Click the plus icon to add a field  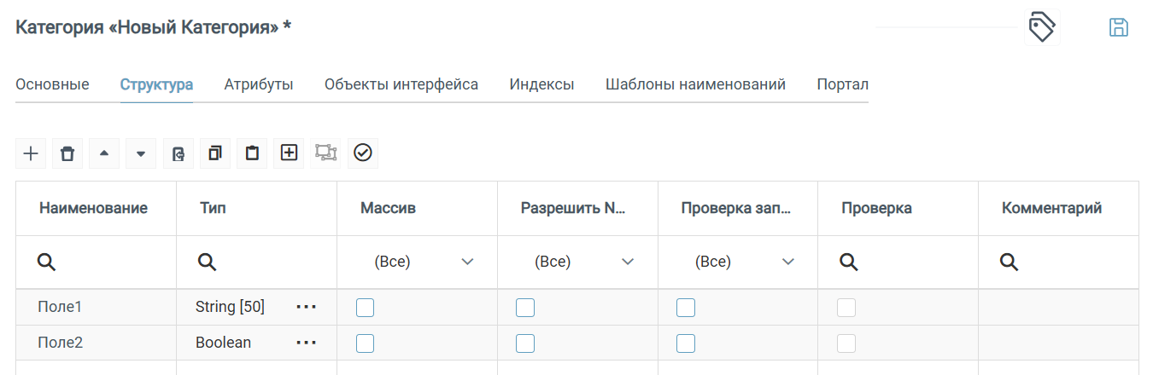pyautogui.click(x=31, y=153)
